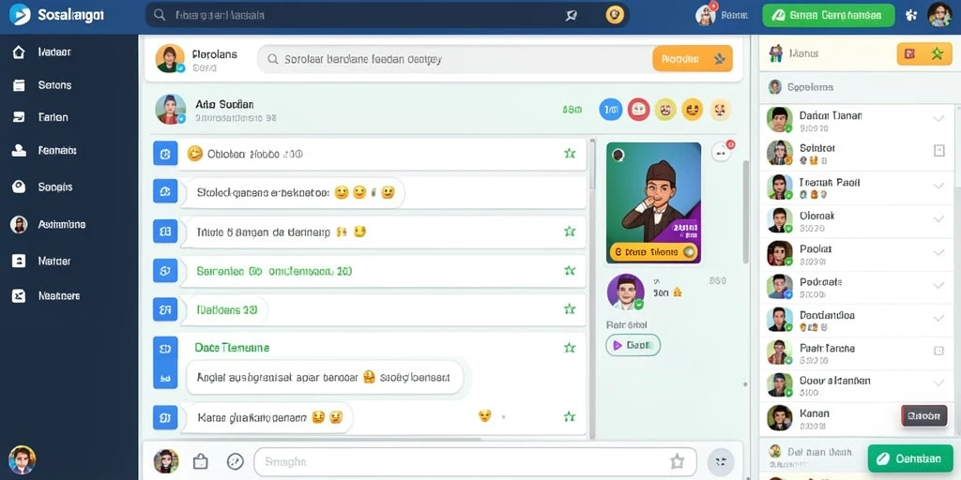Click the magnifier icon in top search bar

tap(160, 15)
